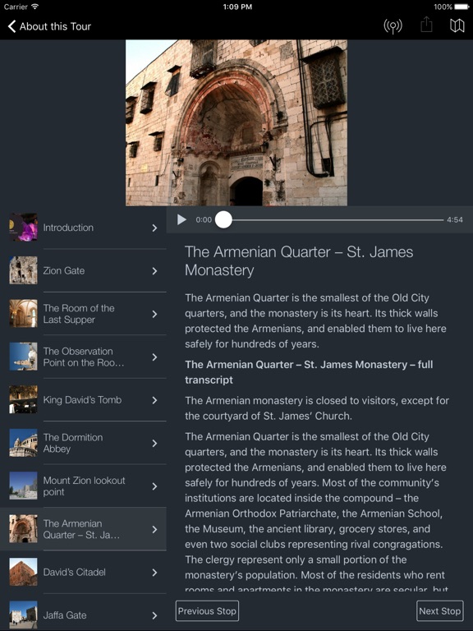Open the map icon
Image resolution: width=473 pixels, height=631 pixels.
[x=457, y=25]
